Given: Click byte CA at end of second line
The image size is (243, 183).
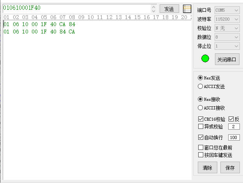Looking at the screenshot, I should [x=72, y=32].
